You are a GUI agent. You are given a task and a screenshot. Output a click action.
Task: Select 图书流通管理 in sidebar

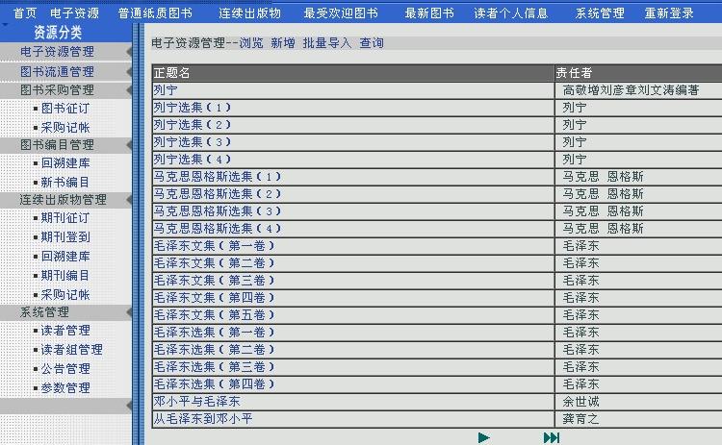(x=57, y=72)
